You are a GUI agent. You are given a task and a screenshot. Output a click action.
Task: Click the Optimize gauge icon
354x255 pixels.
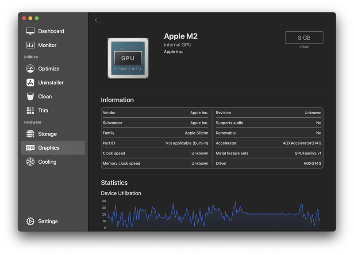pyautogui.click(x=30, y=69)
